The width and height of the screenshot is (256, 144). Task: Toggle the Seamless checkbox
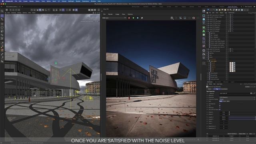pyautogui.click(x=220, y=108)
